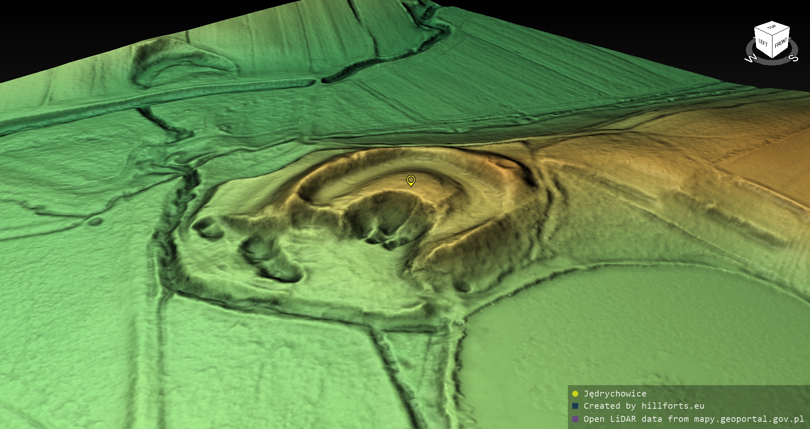Image resolution: width=810 pixels, height=429 pixels.
Task: Click the small round mound west of the hillfort
Action: point(96,221)
